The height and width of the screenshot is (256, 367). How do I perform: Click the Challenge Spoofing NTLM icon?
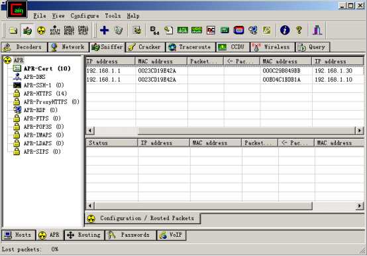[83, 31]
